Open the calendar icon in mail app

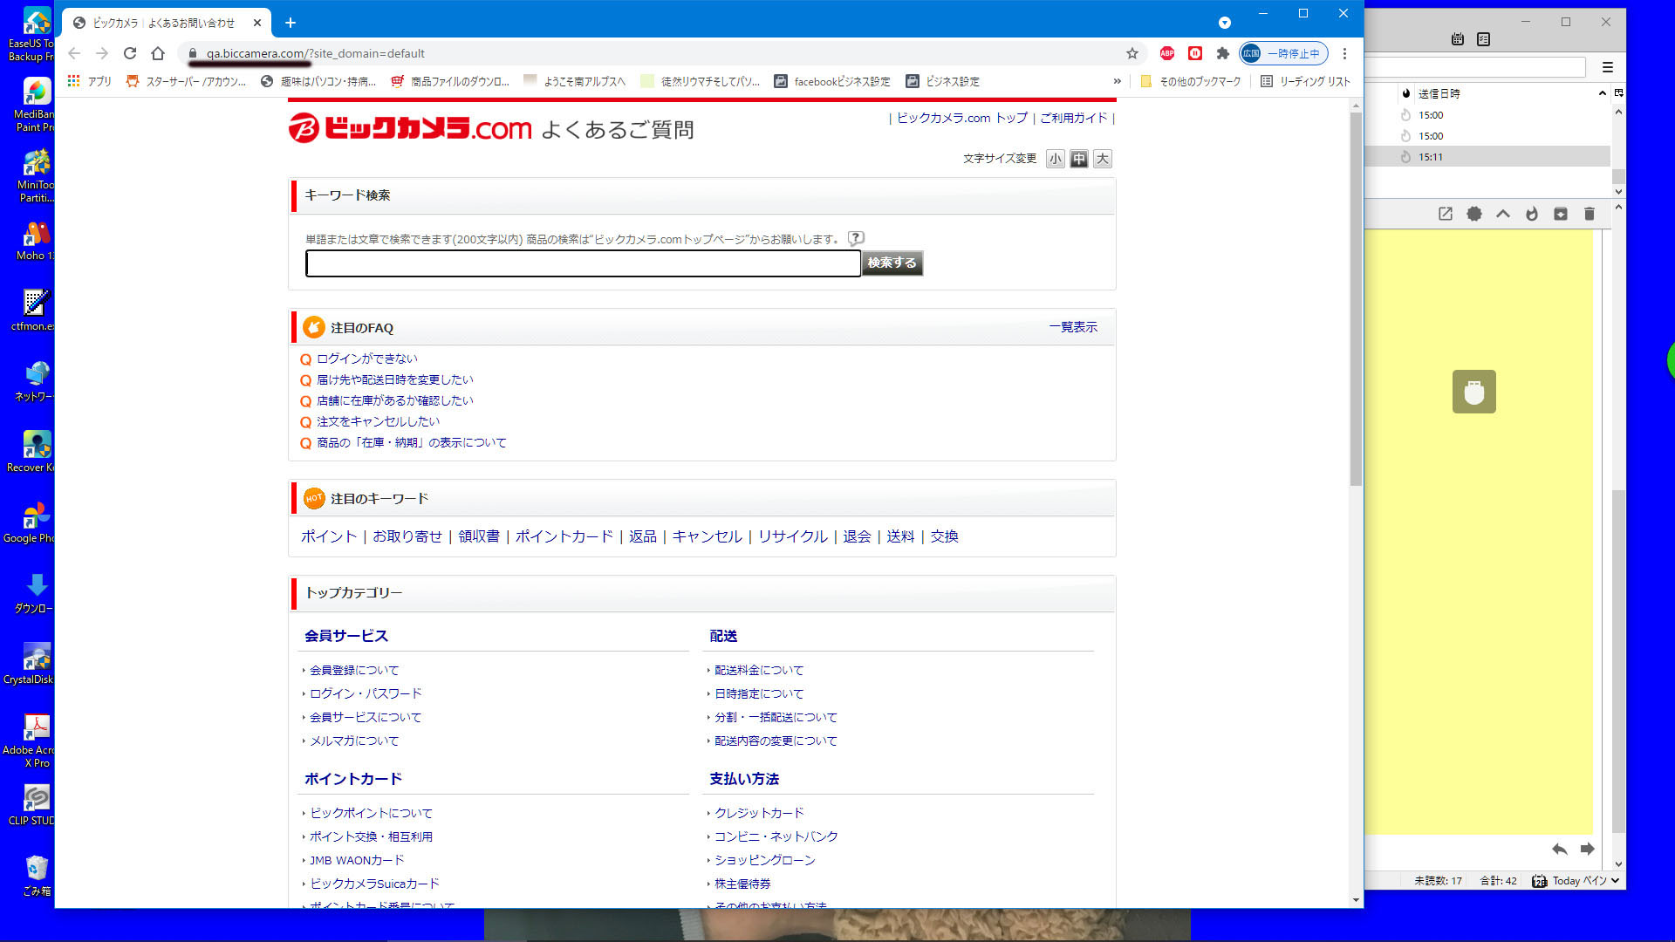1457,38
